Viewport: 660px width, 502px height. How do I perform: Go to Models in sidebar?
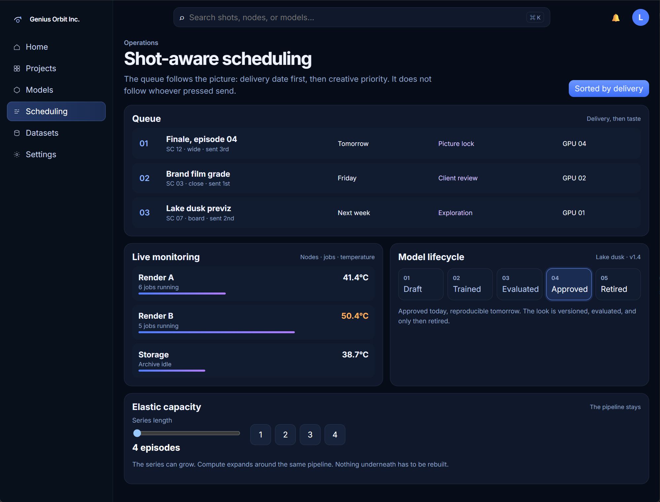(56, 90)
